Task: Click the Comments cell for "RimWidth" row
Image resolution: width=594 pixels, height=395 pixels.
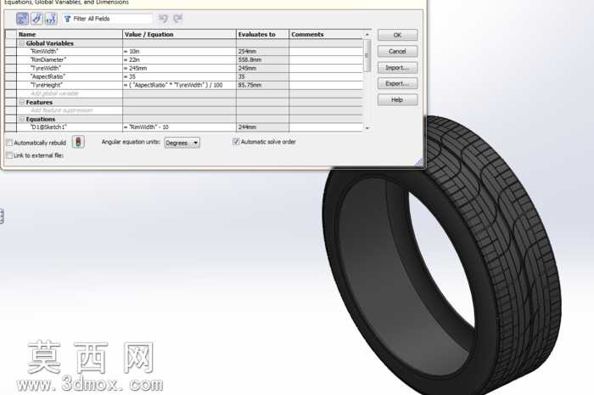Action: click(326, 51)
